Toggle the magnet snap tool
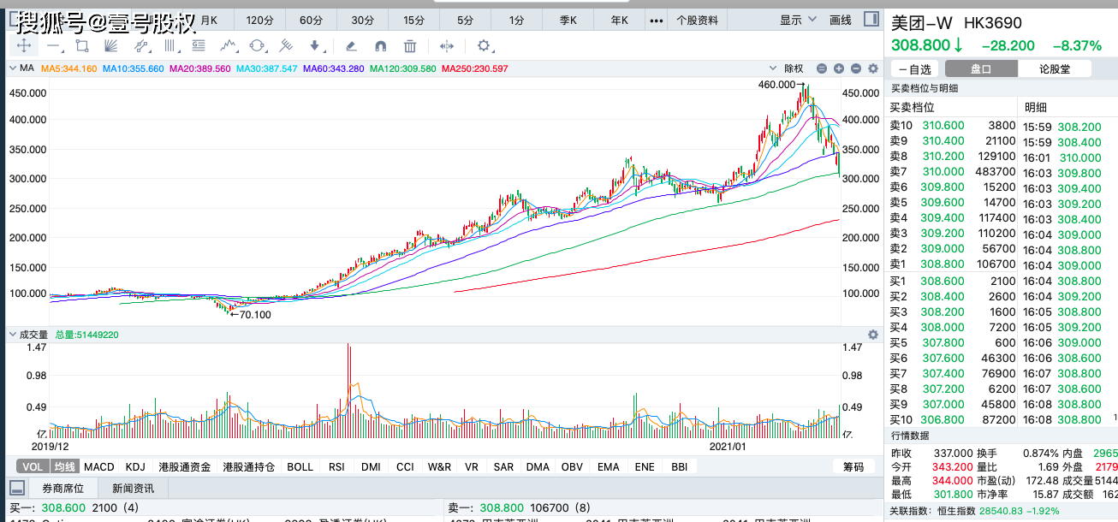This screenshot has height=522, width=1118. (x=380, y=46)
